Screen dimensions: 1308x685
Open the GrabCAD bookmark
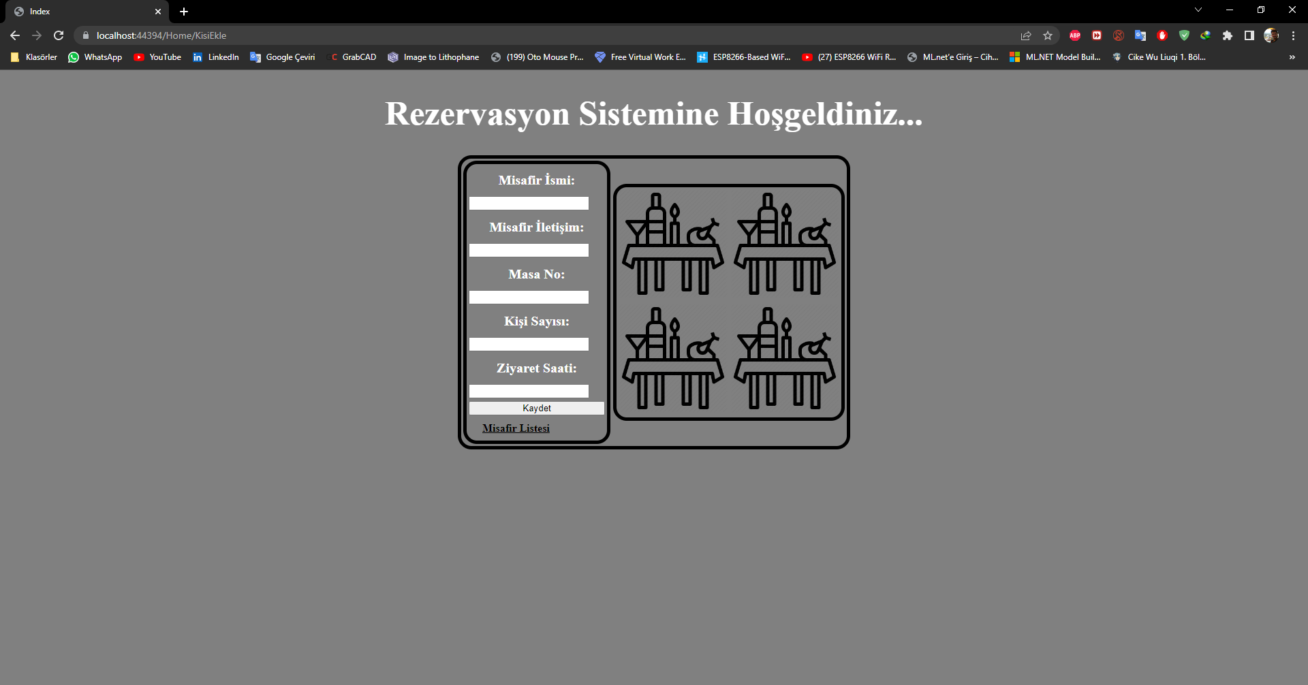353,57
